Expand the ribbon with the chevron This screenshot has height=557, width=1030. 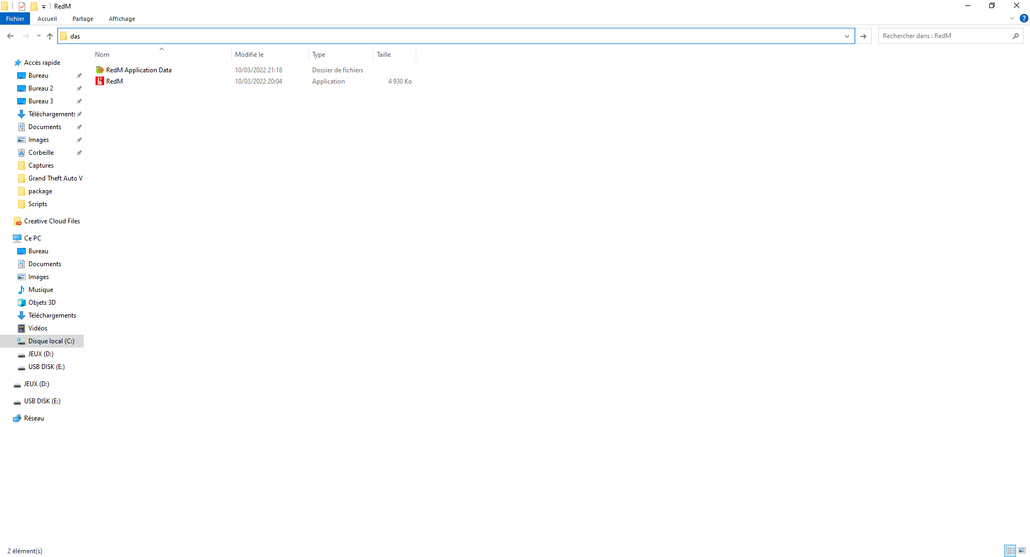pyautogui.click(x=1012, y=18)
